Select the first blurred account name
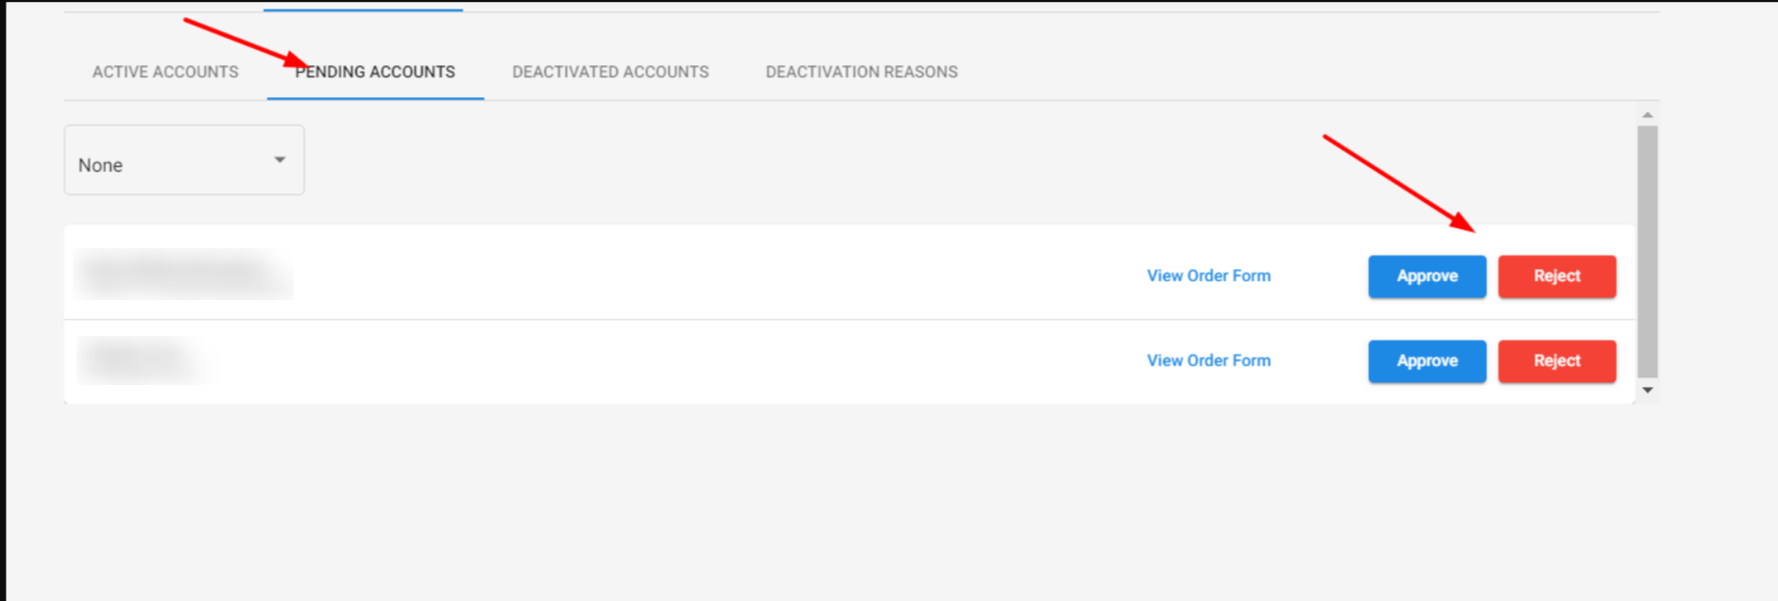Image resolution: width=1778 pixels, height=601 pixels. [183, 274]
